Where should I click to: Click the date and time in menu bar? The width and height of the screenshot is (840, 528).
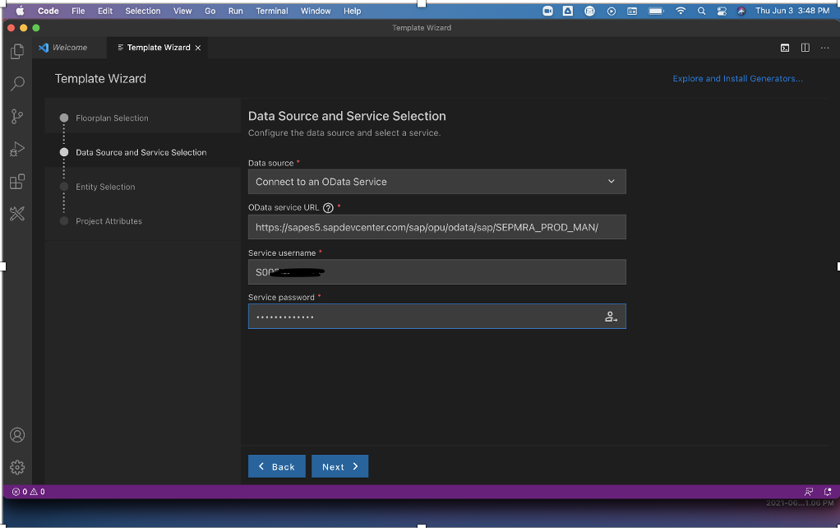click(x=792, y=11)
